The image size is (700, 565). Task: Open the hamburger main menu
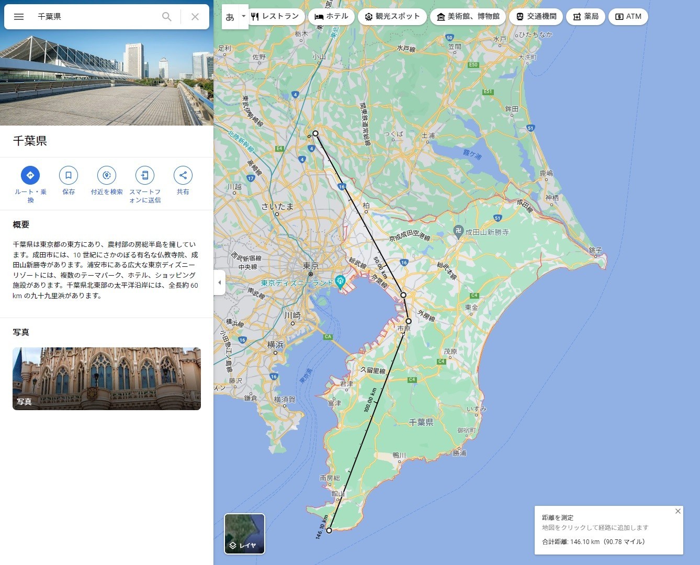pos(19,17)
